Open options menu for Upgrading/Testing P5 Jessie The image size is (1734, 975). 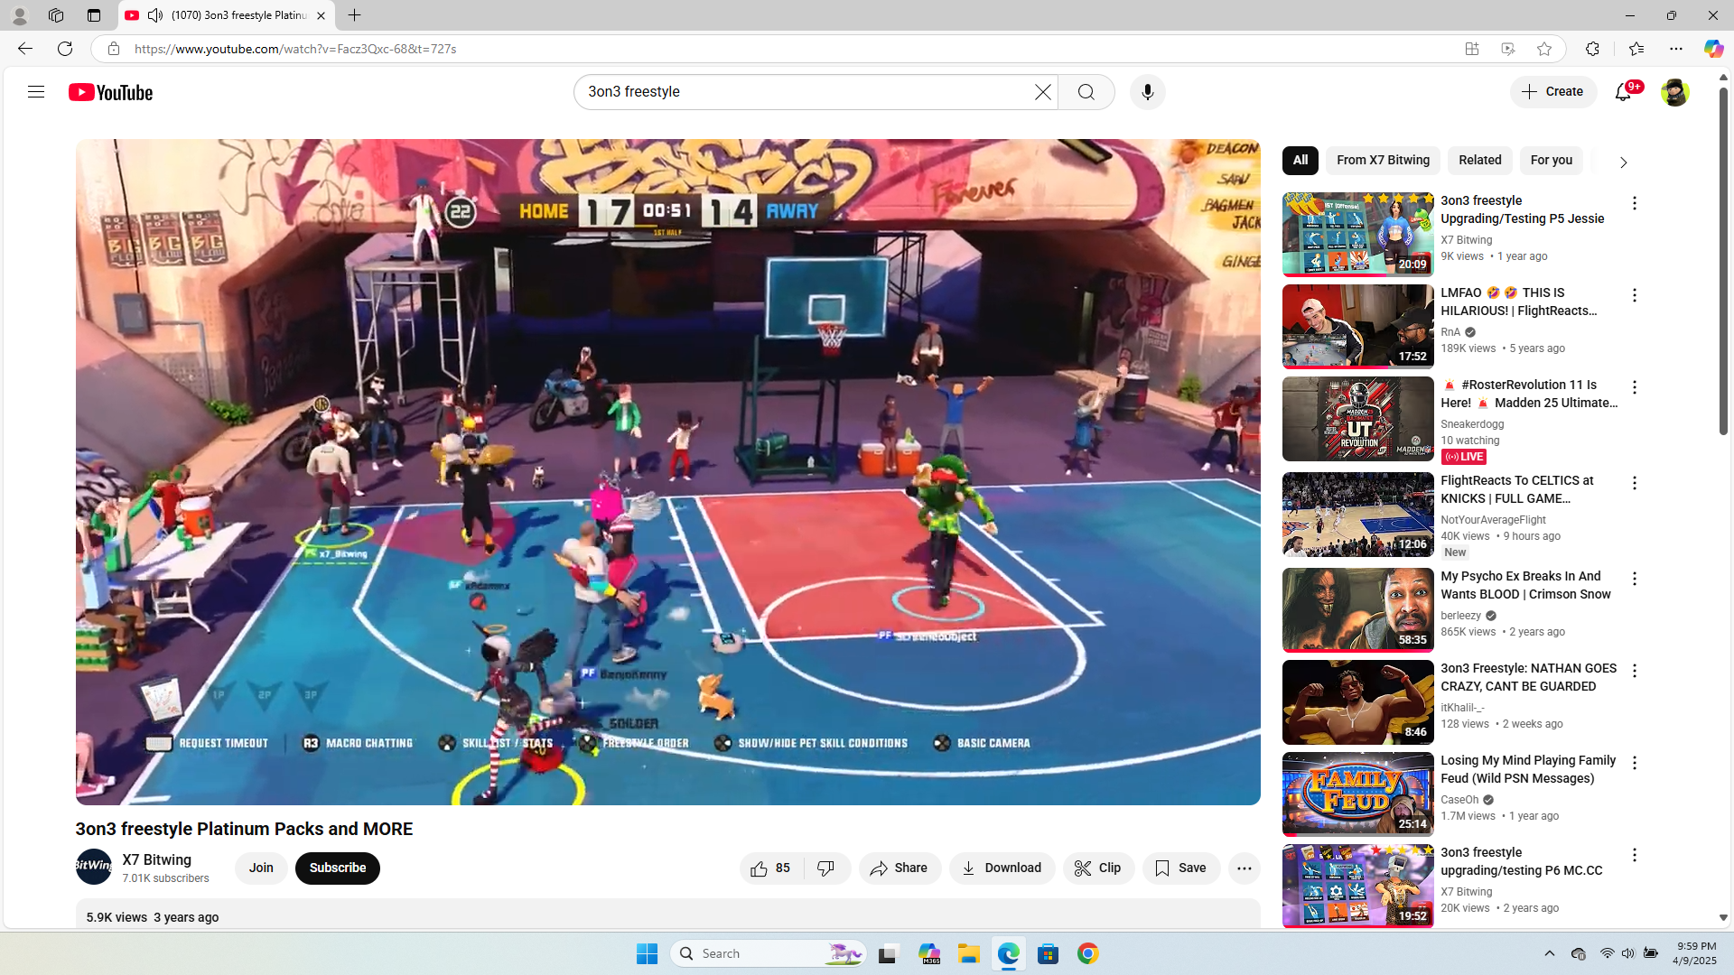(1635, 204)
